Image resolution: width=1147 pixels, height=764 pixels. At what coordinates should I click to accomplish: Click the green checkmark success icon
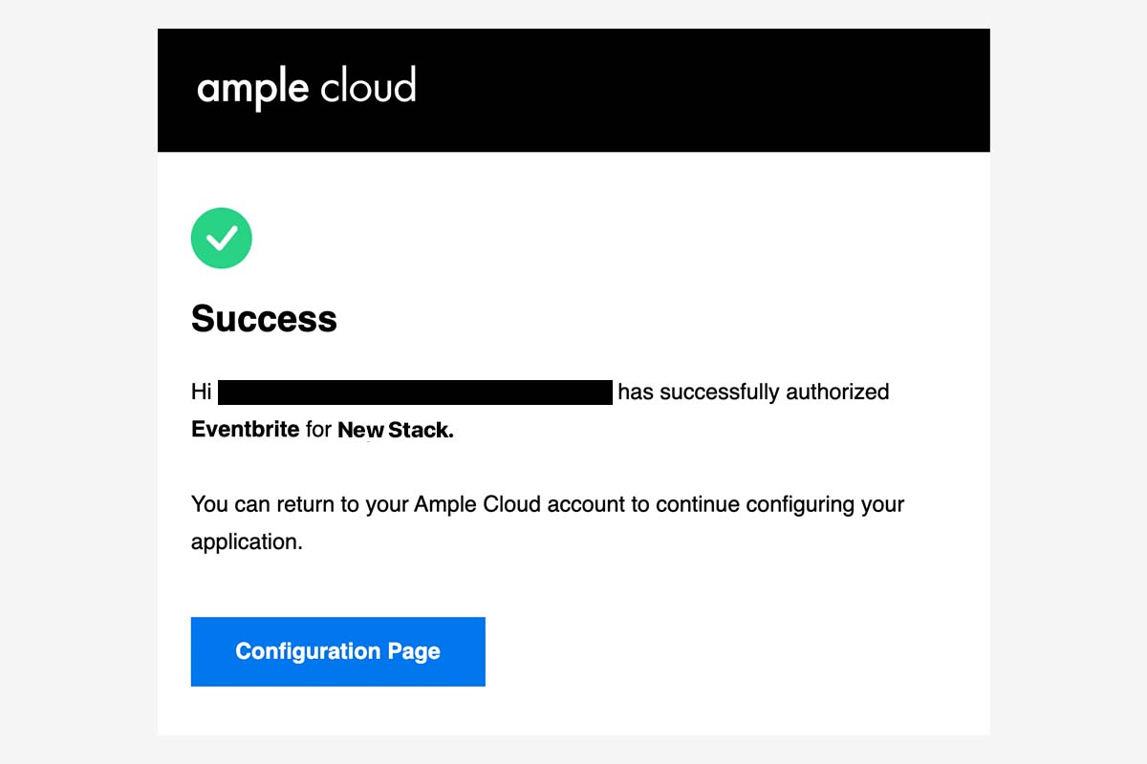[x=222, y=238]
